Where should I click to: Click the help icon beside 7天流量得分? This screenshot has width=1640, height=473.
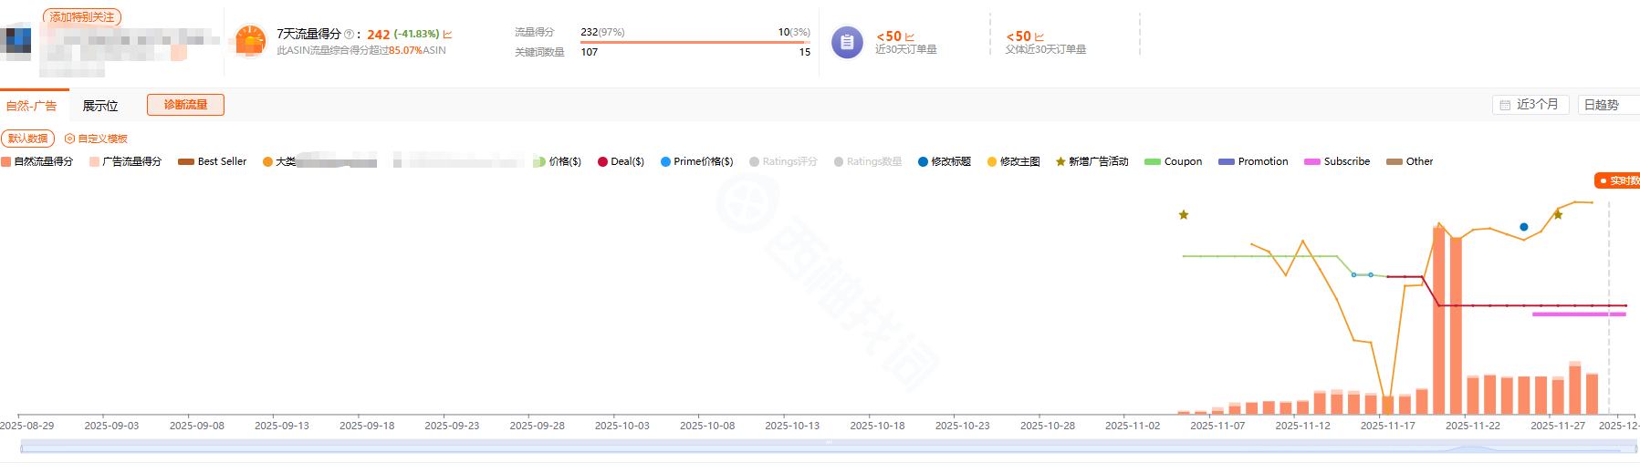click(x=349, y=35)
